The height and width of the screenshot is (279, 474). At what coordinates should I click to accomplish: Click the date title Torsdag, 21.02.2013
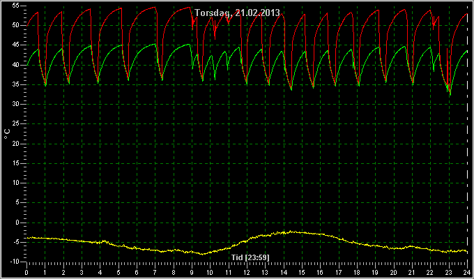237,13
